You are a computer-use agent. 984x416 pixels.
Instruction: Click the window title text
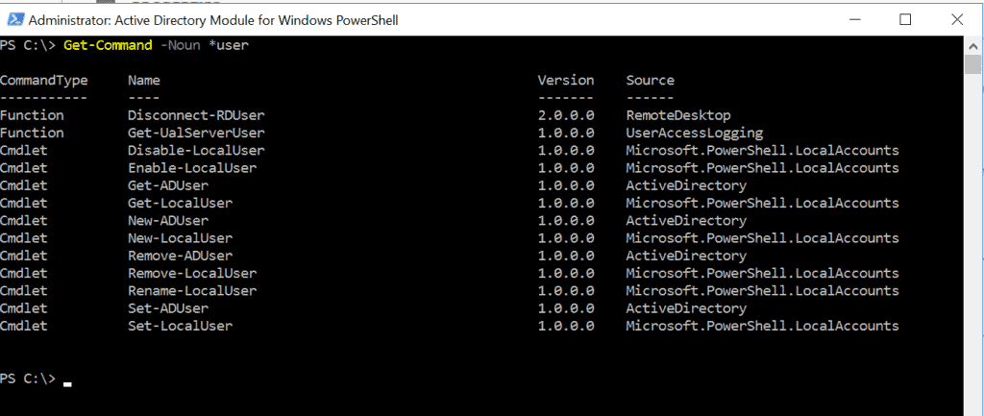click(x=213, y=20)
